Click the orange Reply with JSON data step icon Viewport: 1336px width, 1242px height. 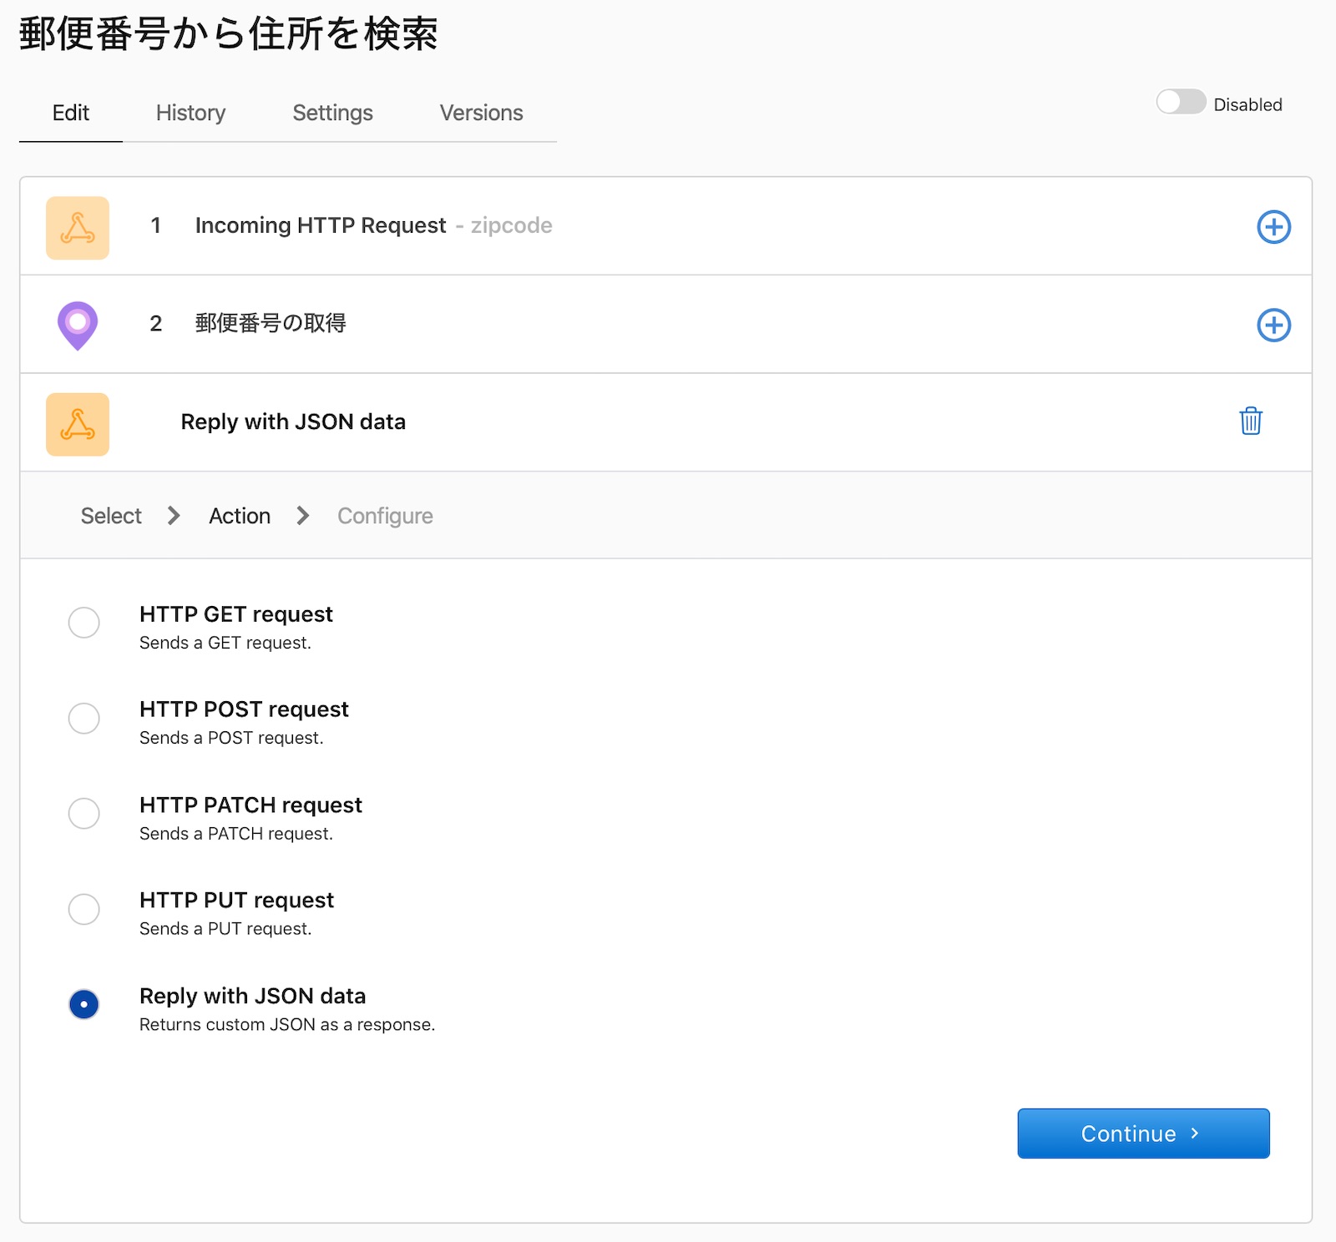click(x=77, y=424)
